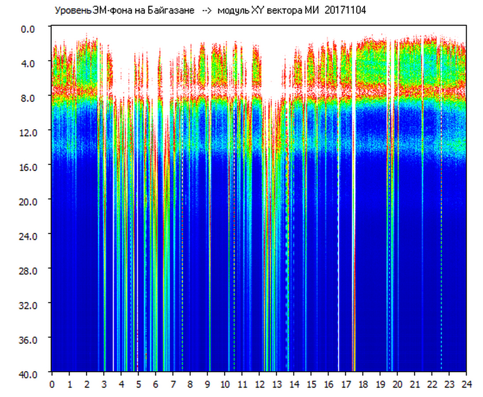Click the hour 21 tick label
The width and height of the screenshot is (483, 397).
415,384
